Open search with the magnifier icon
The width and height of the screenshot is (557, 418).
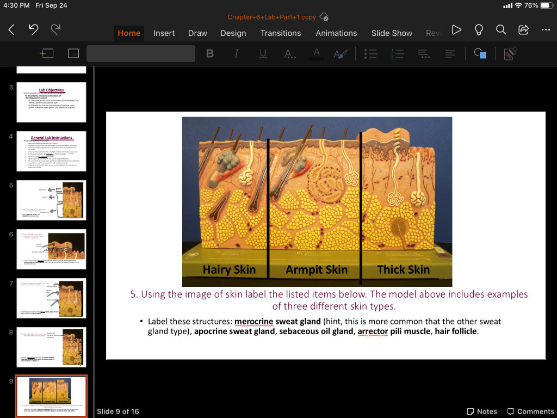click(x=501, y=30)
